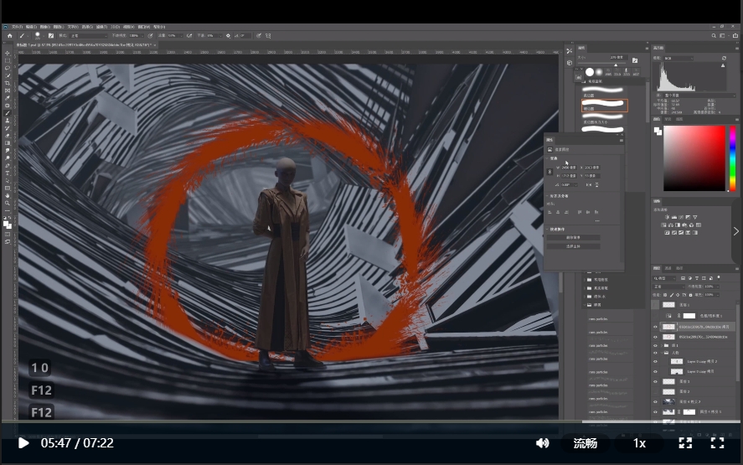This screenshot has width=743, height=465.
Task: Expand the 组 1 layer group
Action: coord(662,345)
